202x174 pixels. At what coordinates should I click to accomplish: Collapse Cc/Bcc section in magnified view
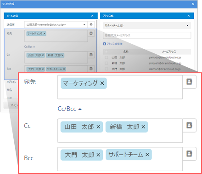70,109
